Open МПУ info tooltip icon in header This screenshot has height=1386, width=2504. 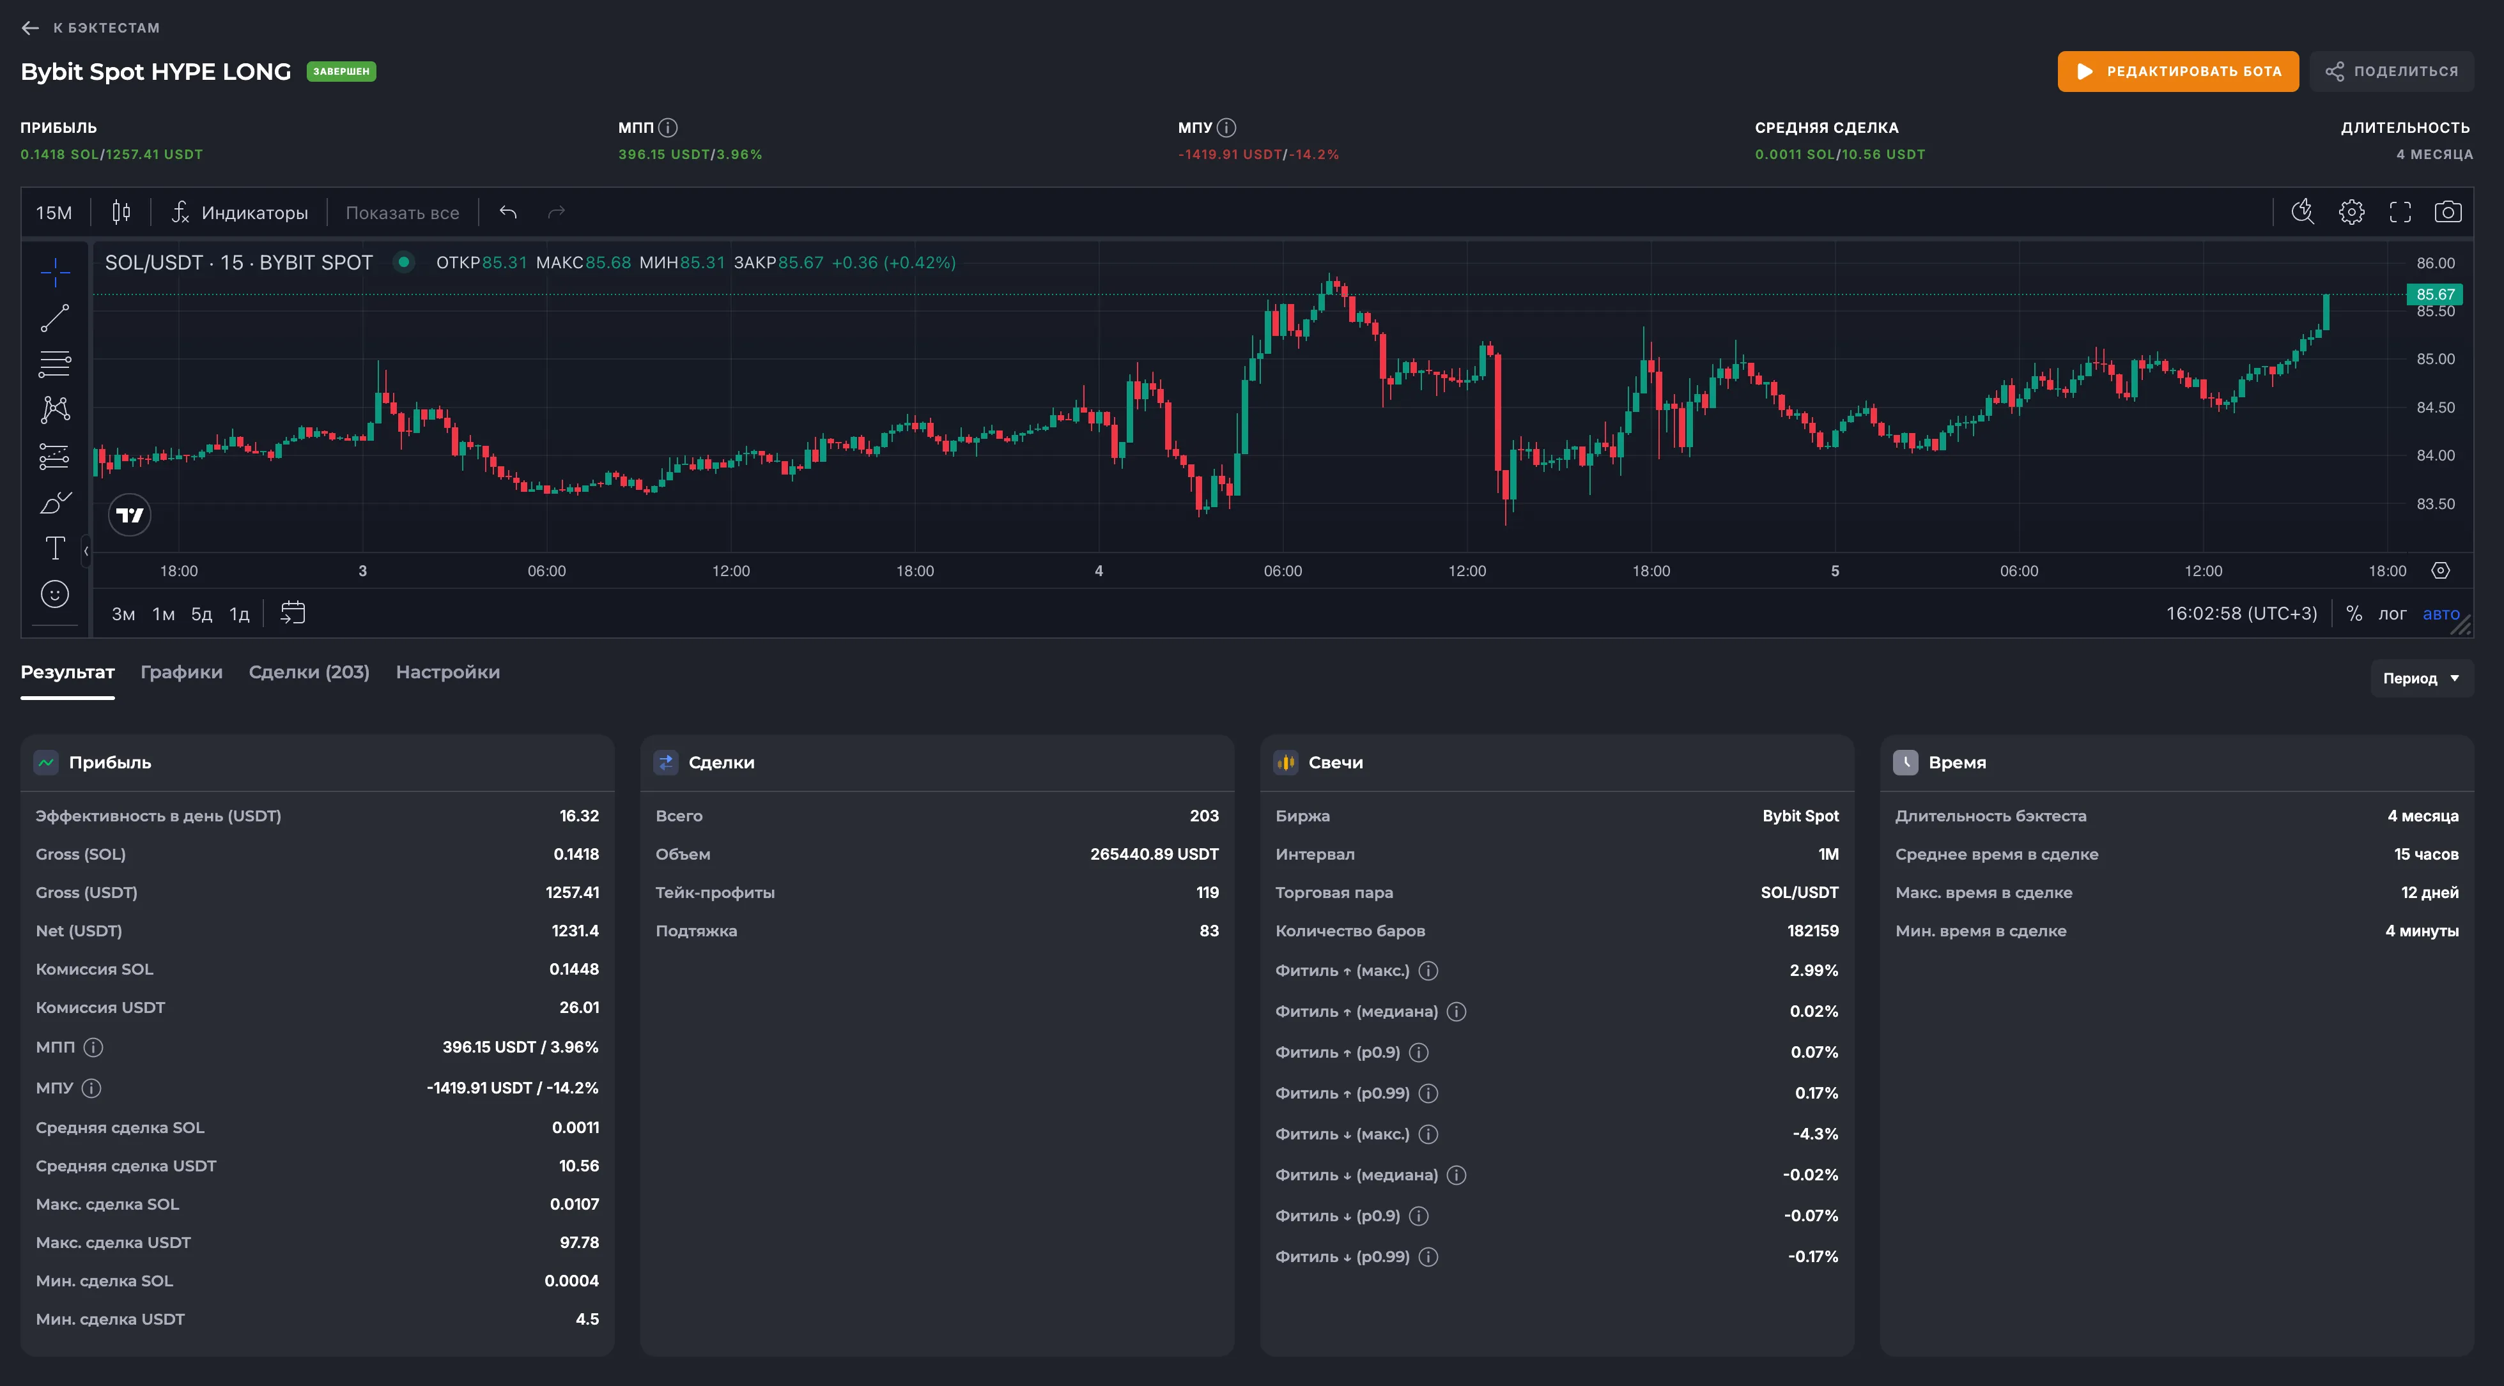[x=1226, y=127]
